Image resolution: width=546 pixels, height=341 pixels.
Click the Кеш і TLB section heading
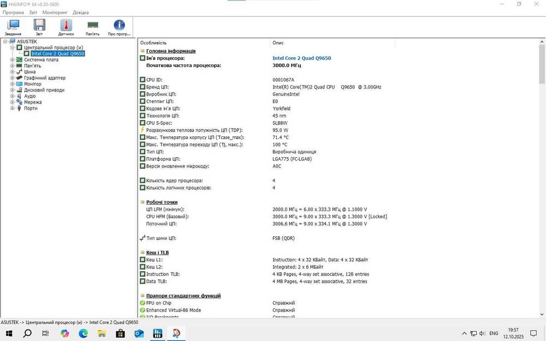157,253
